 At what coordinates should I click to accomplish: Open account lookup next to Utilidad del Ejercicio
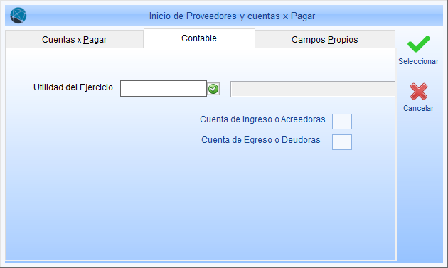tap(213, 89)
